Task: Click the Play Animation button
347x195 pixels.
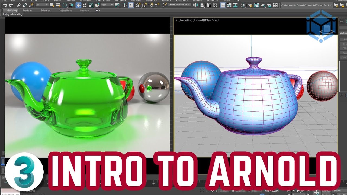Action: [298, 191]
